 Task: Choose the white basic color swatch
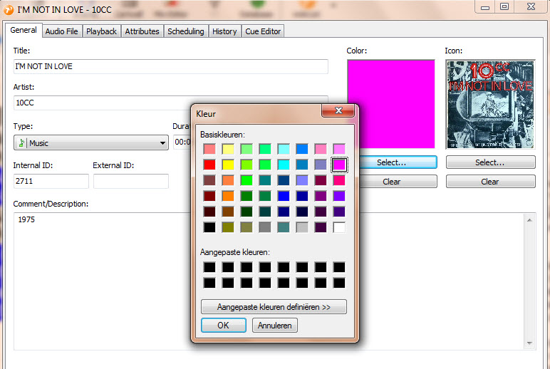(x=339, y=227)
